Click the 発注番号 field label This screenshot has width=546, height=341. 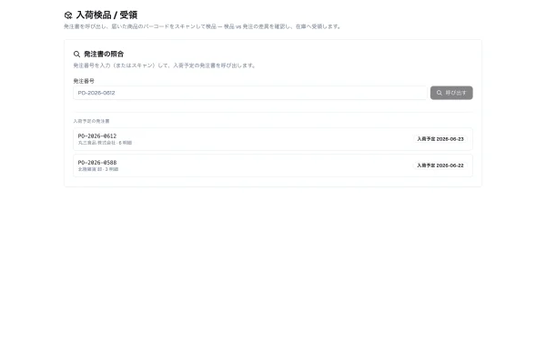[84, 81]
